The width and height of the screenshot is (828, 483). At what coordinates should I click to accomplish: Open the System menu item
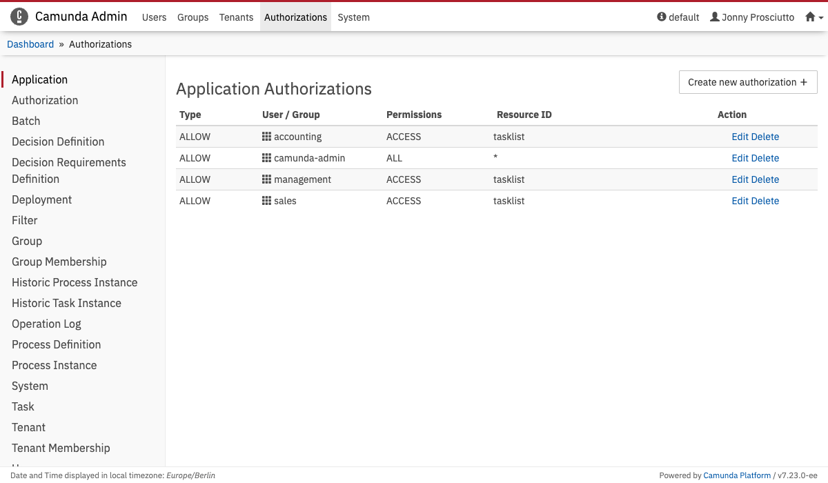353,17
